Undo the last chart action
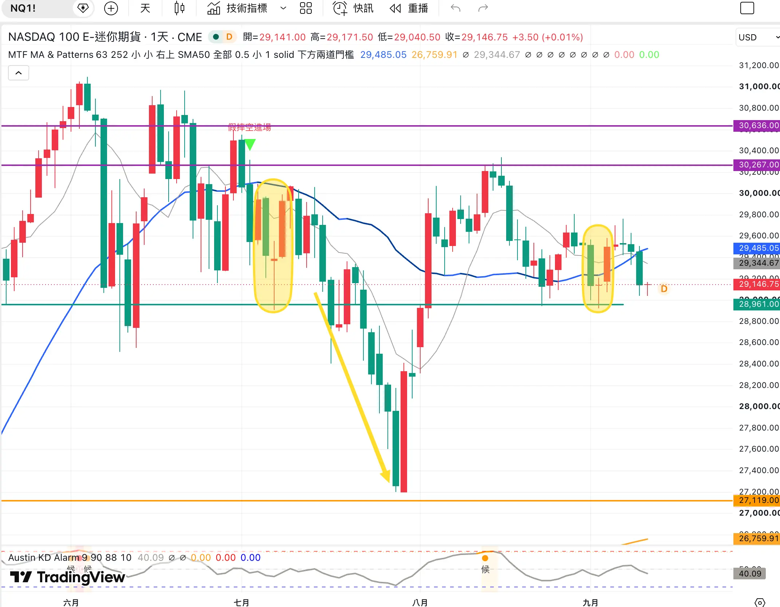Screen dimensions: 780x607 click(x=456, y=8)
